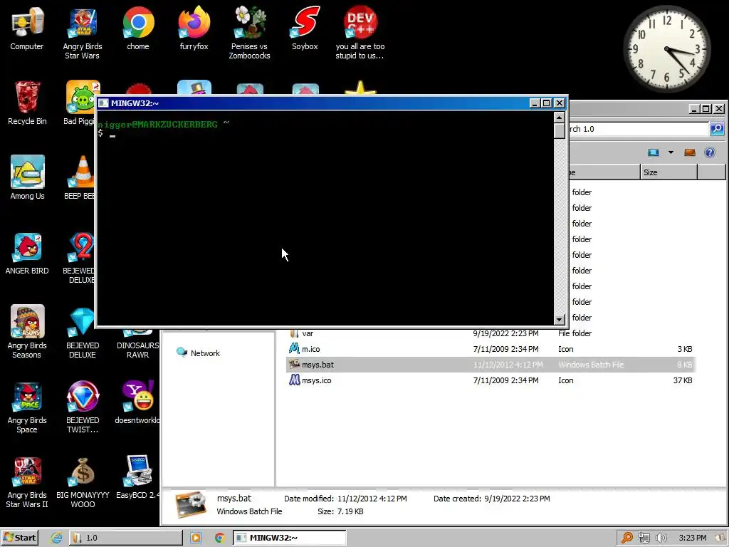Click the analog clock desktop gadget
The image size is (729, 547).
pos(666,49)
